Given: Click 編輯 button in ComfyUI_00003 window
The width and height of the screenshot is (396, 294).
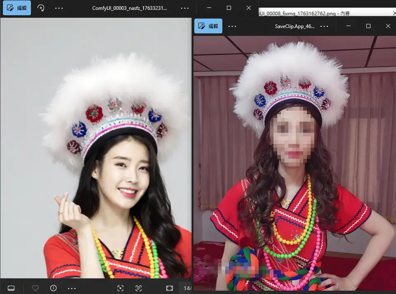Looking at the screenshot, I should click(17, 8).
